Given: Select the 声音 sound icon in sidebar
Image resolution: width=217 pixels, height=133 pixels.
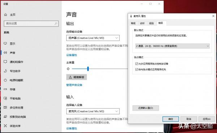Looking at the screenshot, I should 5,53.
